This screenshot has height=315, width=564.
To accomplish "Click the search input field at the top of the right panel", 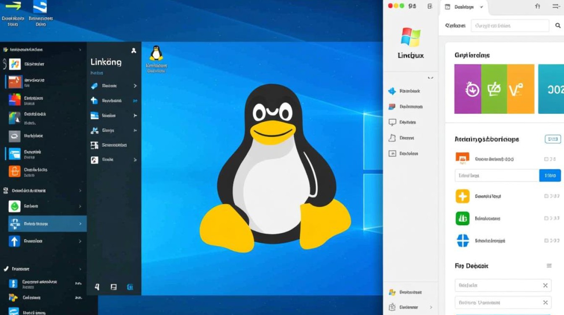I will coord(509,26).
